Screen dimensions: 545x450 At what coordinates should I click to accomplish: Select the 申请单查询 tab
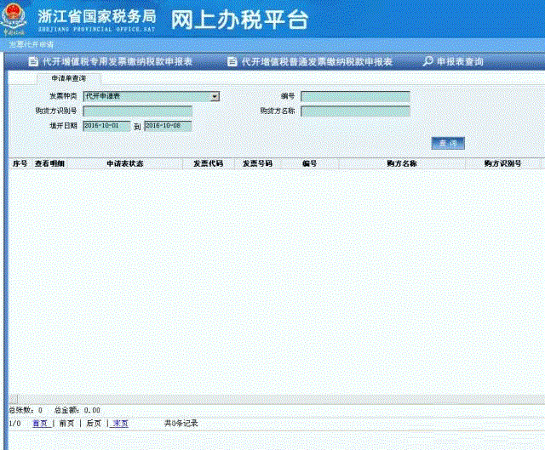(x=69, y=78)
